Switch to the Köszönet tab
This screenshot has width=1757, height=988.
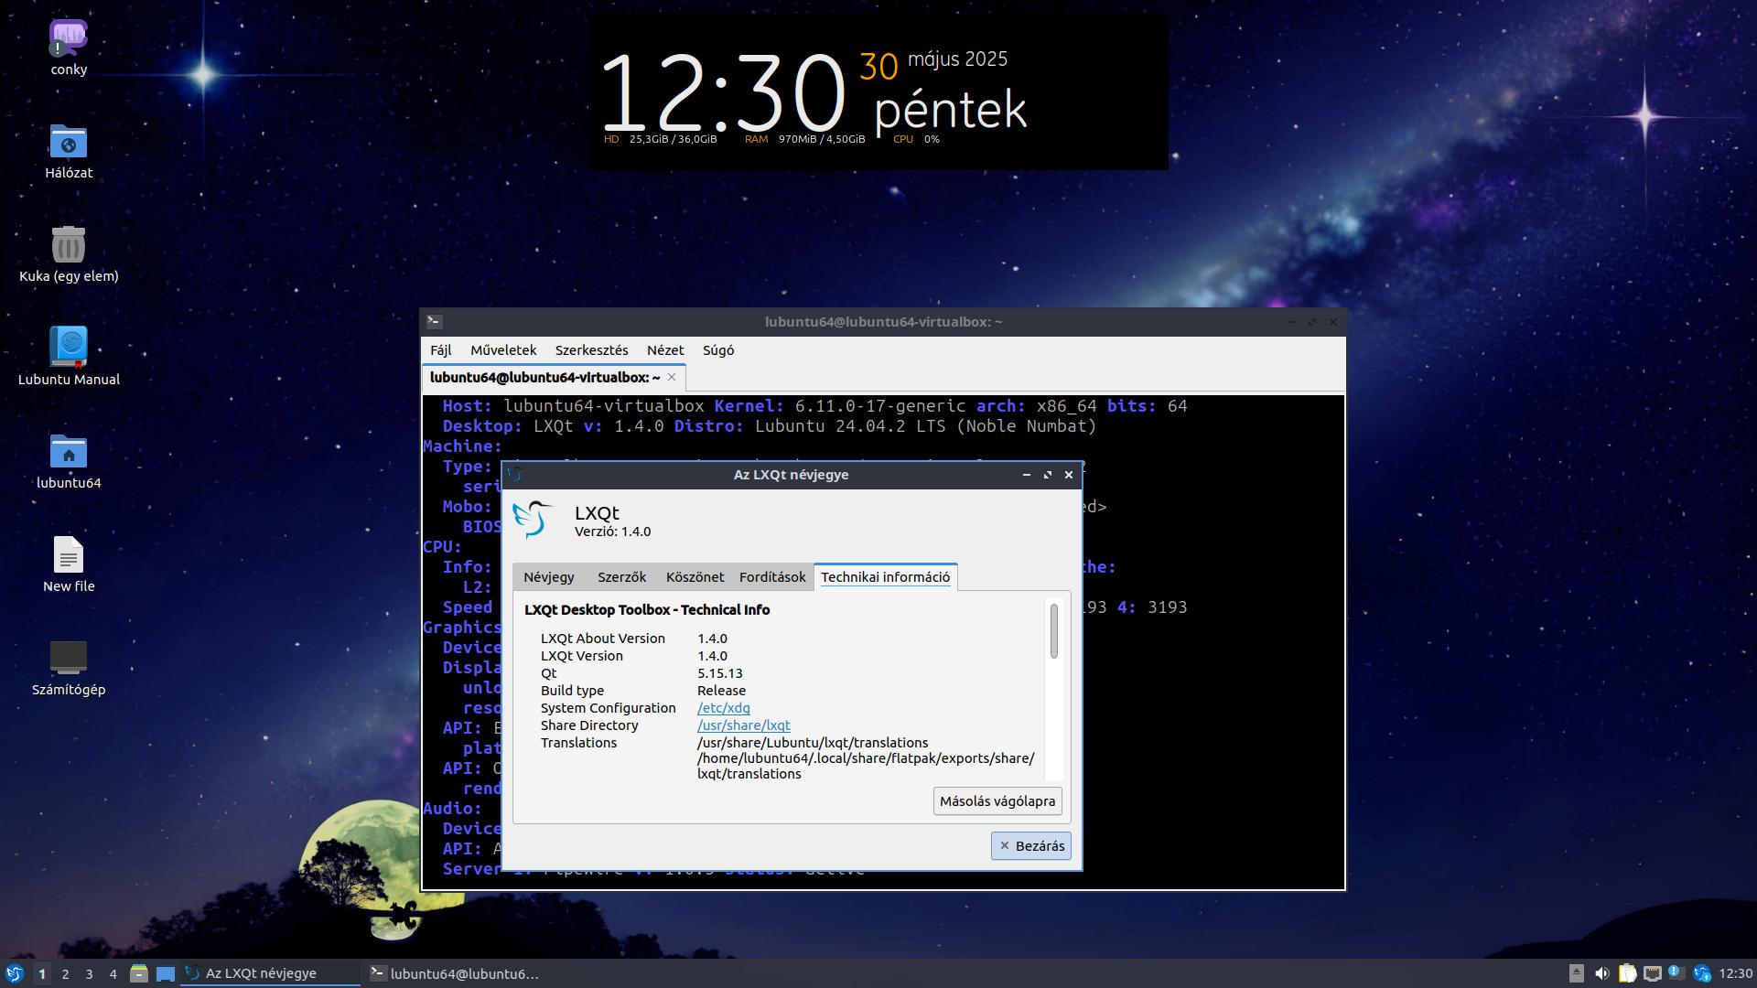coord(695,577)
